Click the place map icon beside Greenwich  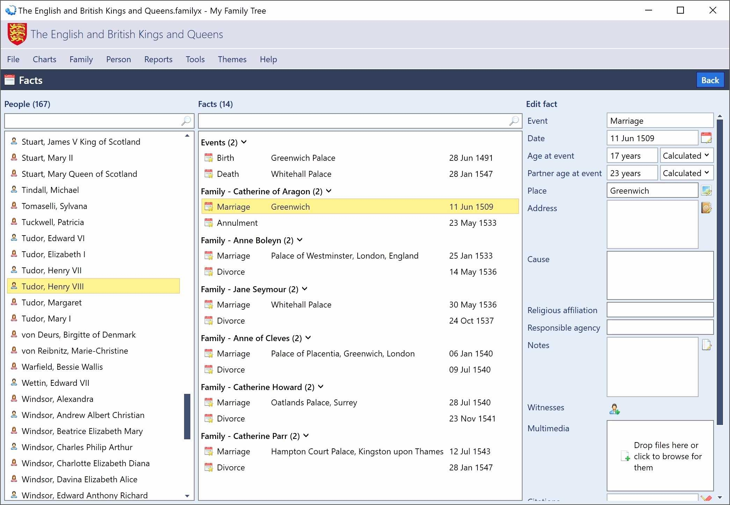tap(706, 191)
